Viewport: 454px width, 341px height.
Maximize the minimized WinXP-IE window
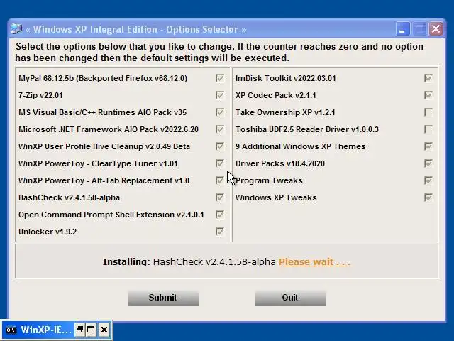tap(91, 330)
